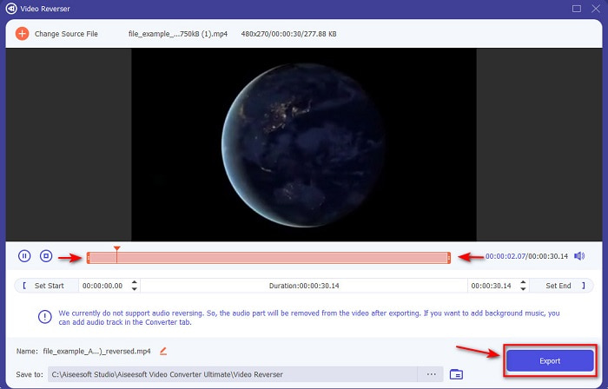Adjust the start time stepper arrows
The width and height of the screenshot is (608, 389).
click(x=134, y=286)
